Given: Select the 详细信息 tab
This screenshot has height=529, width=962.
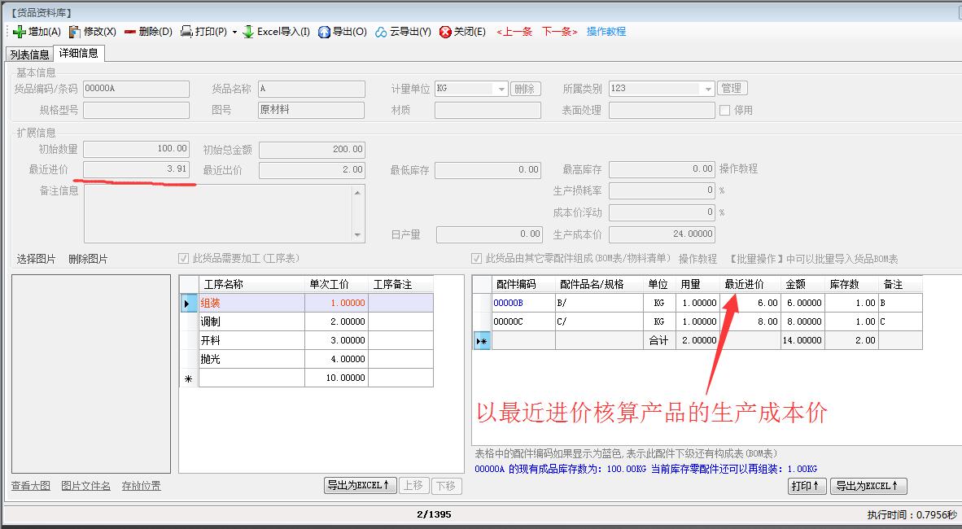Looking at the screenshot, I should pos(78,55).
